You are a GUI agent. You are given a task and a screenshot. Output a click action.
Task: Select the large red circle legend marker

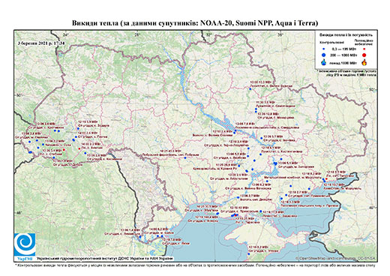coord(364,55)
